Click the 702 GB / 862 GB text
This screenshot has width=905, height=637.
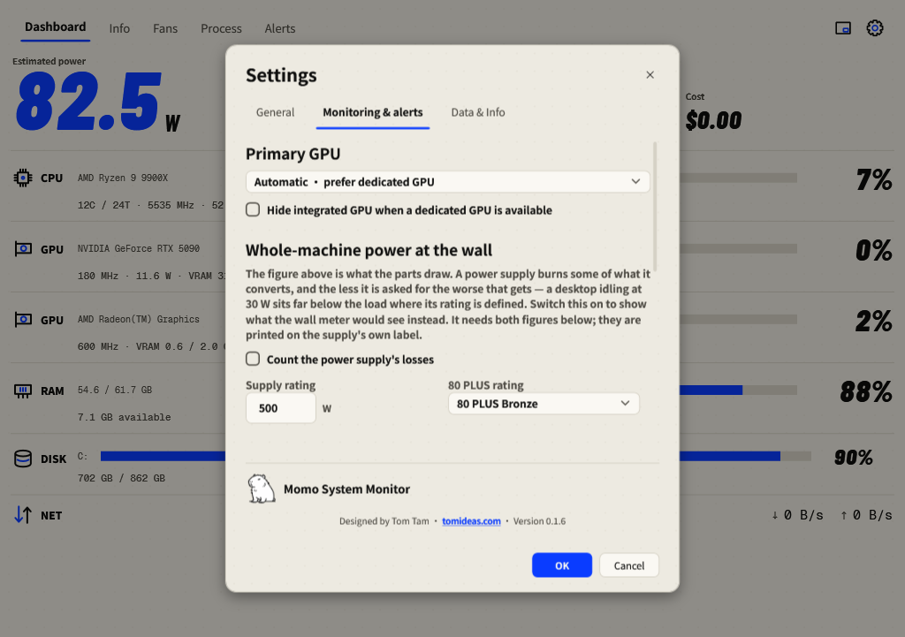click(121, 478)
